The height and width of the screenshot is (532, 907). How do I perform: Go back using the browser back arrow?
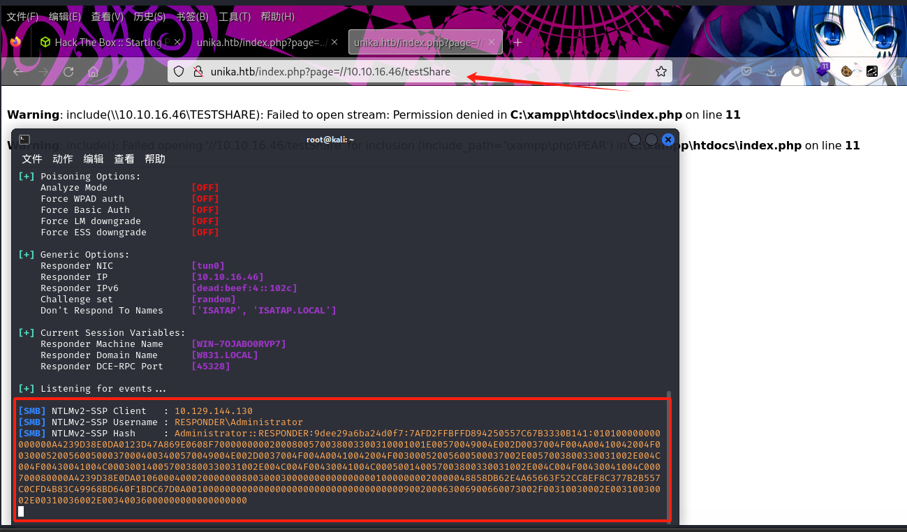click(18, 71)
